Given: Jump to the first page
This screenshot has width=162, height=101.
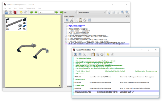Looking at the screenshot, I should coord(31,12).
